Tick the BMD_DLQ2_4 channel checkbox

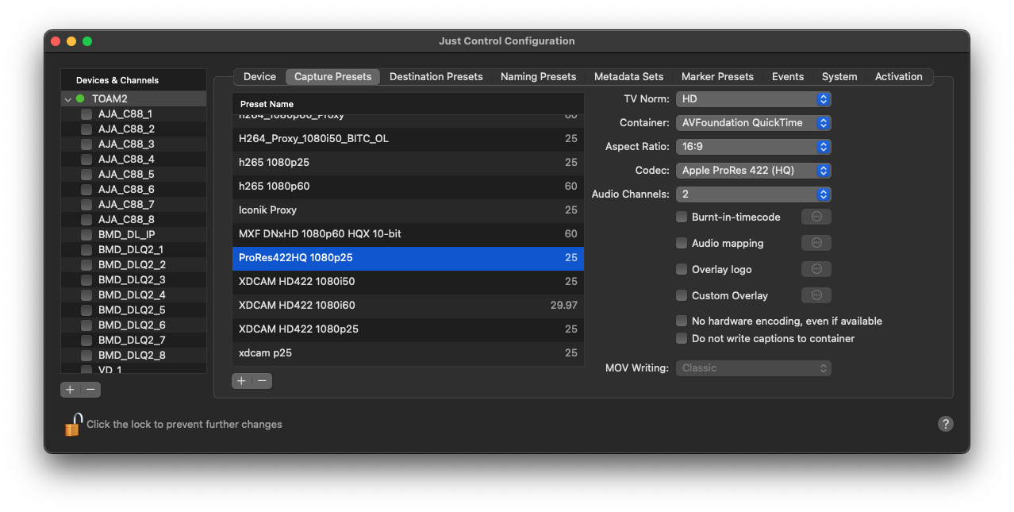pyautogui.click(x=86, y=295)
